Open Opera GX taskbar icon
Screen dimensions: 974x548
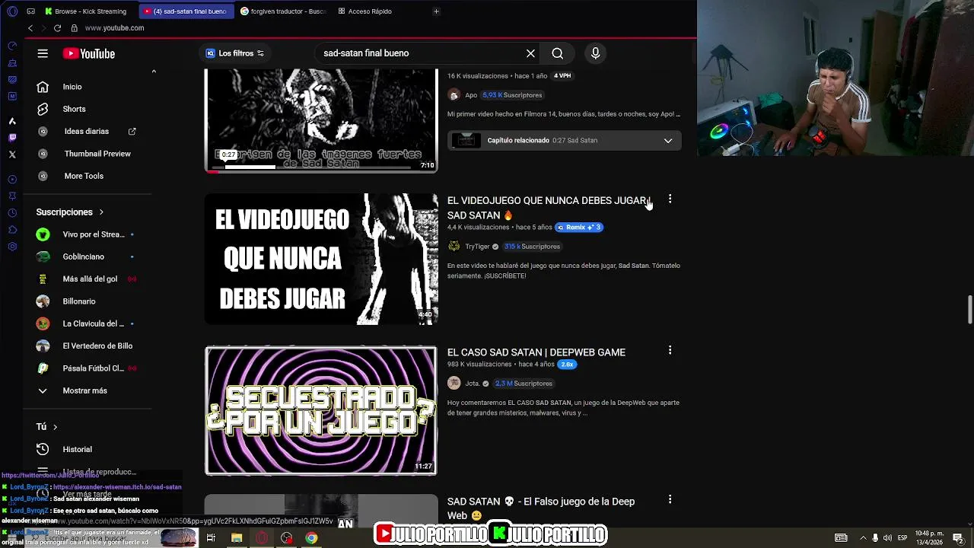pos(262,538)
